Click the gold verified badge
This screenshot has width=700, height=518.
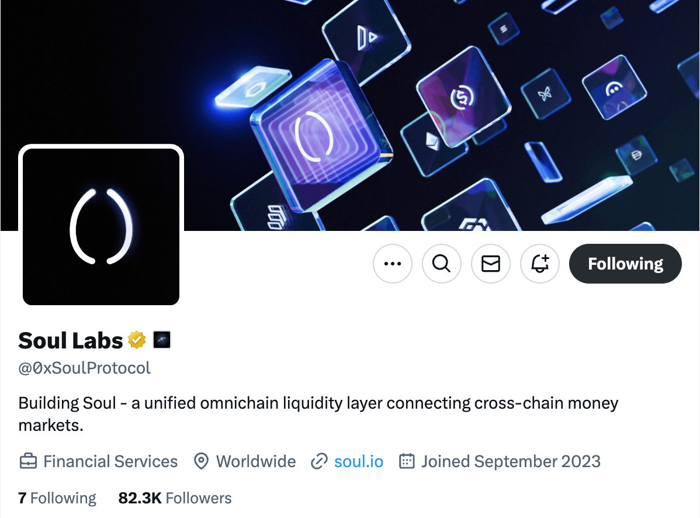137,340
